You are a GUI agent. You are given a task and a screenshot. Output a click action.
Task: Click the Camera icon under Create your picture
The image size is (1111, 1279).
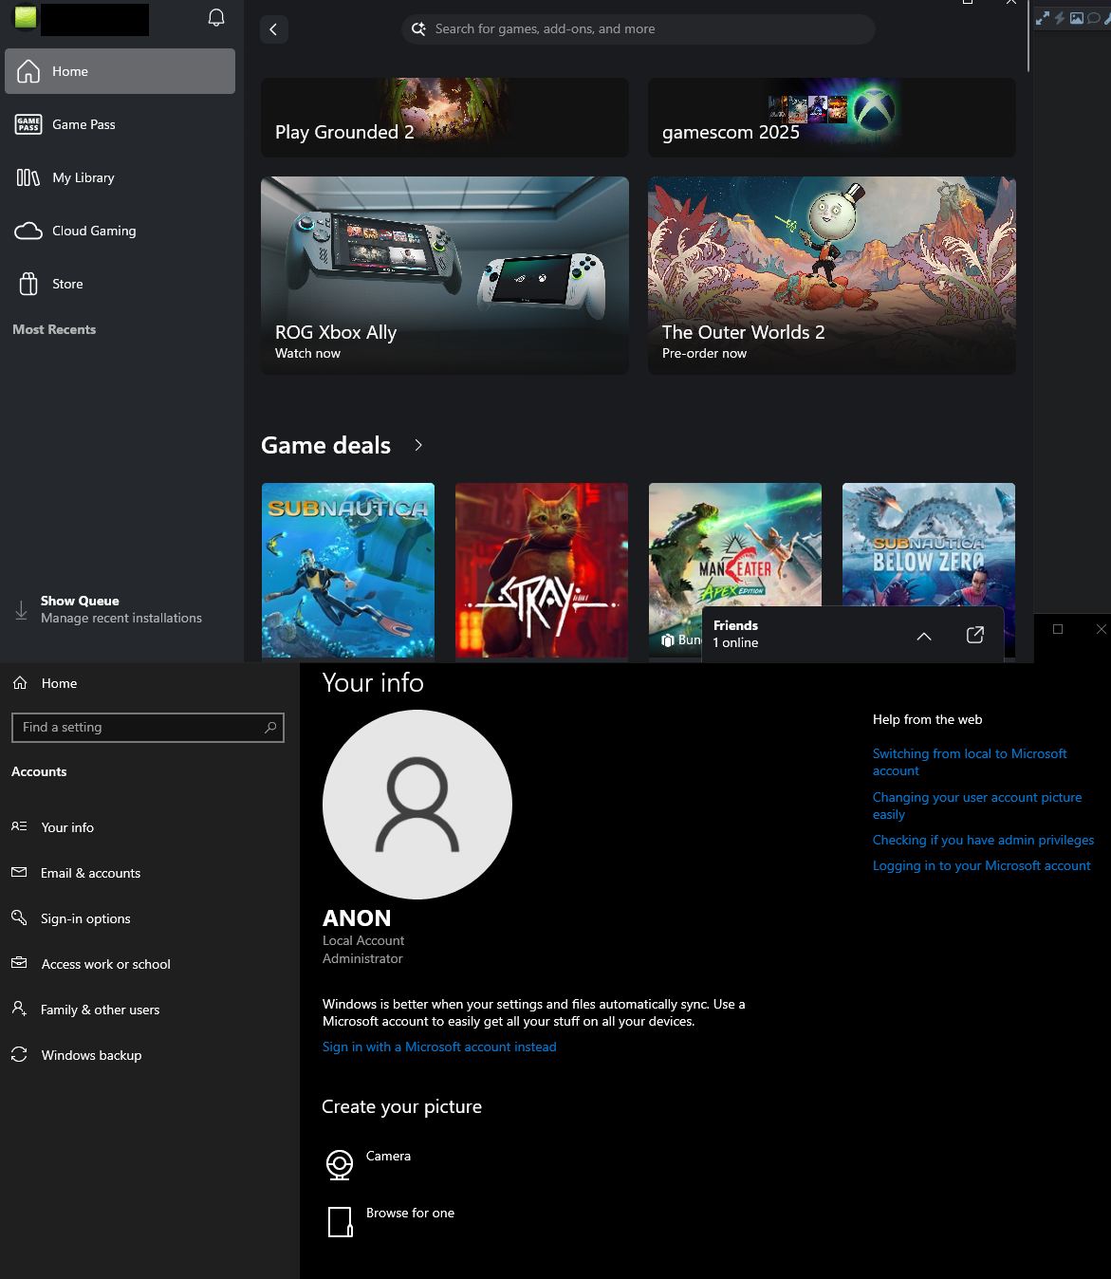(339, 1164)
